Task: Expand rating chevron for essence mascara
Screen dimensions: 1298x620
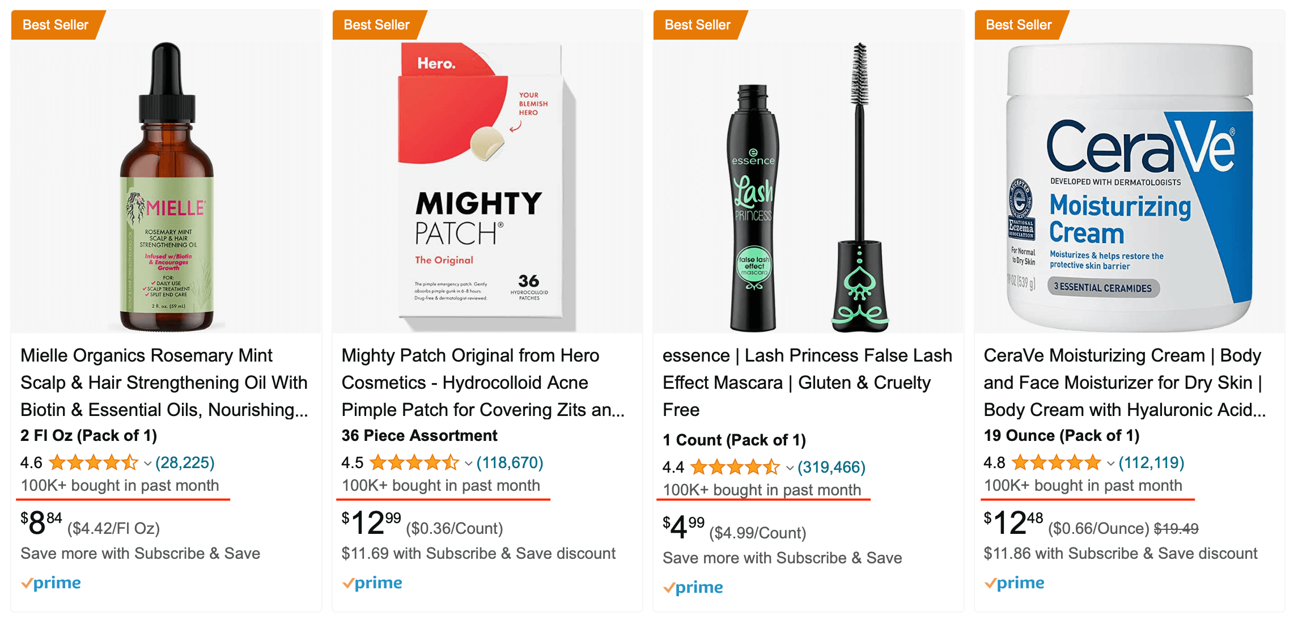Action: 790,468
